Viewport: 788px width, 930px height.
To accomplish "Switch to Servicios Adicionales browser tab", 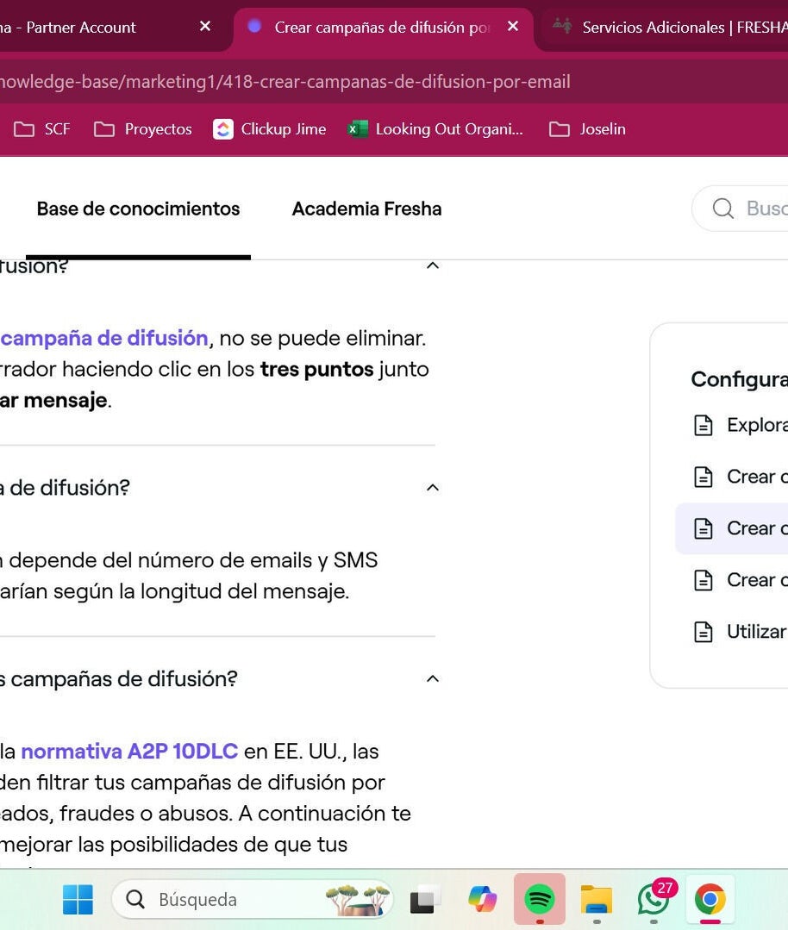I will click(672, 27).
